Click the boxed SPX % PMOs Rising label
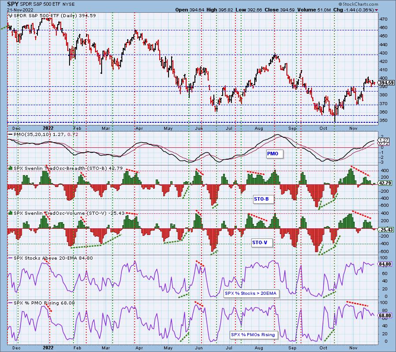Screen dimensions: 396x352 click(253, 335)
